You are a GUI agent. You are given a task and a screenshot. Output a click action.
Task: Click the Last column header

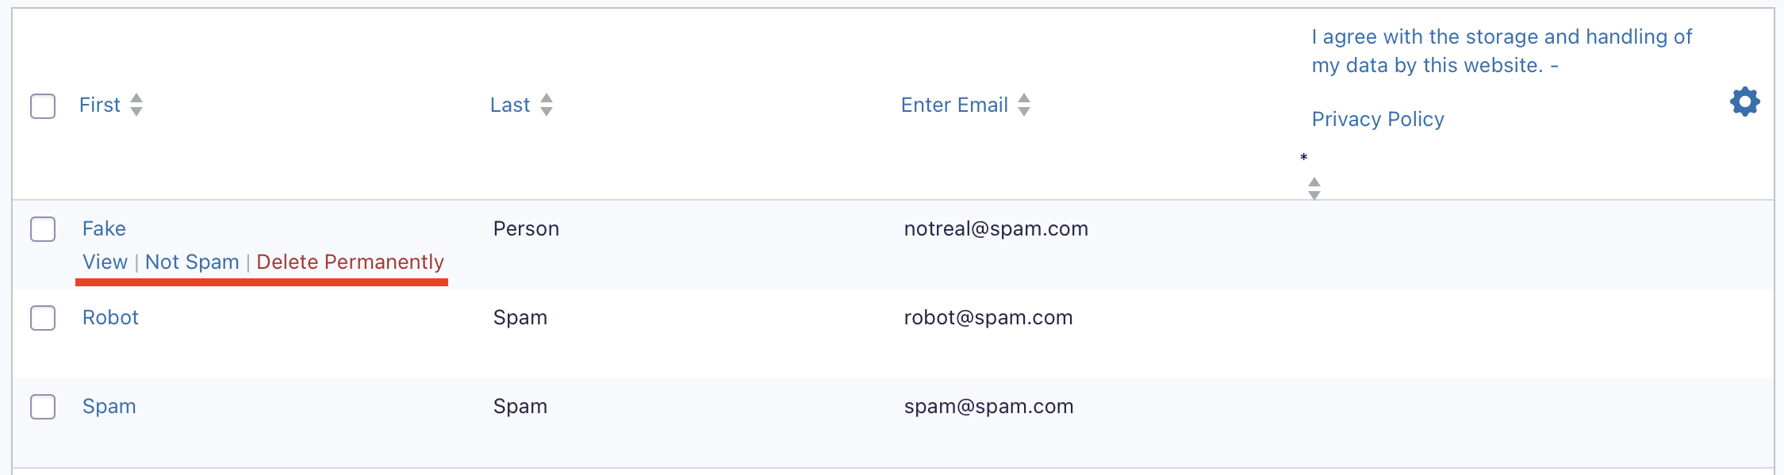click(510, 105)
